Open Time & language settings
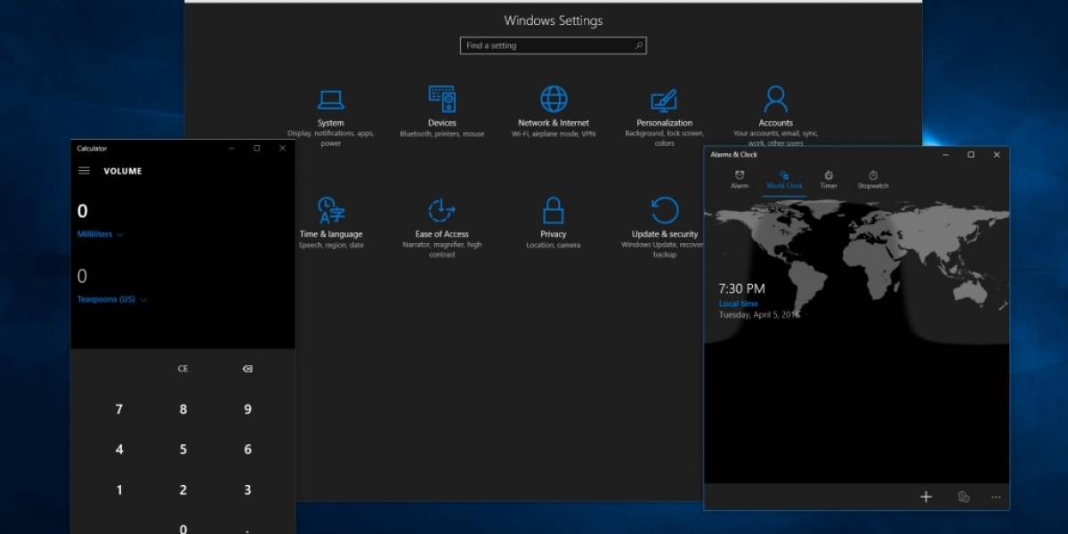Viewport: 1068px width, 534px height. click(x=331, y=222)
